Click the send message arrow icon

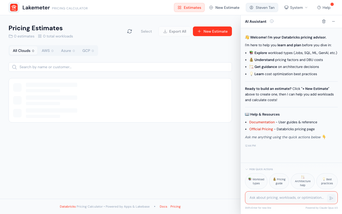click(x=331, y=198)
